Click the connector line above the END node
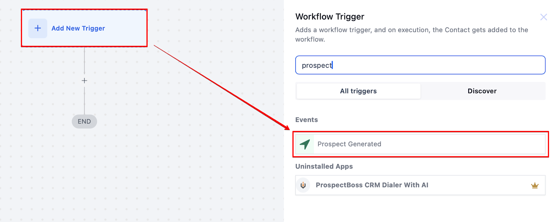 (84, 101)
